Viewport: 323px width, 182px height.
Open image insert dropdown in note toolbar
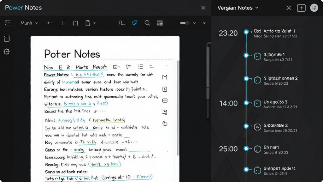coord(117,67)
